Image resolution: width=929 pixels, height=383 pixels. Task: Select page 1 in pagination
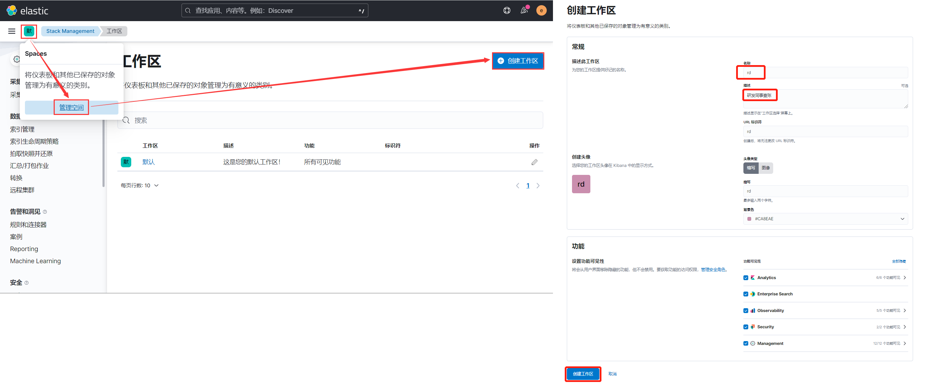[x=528, y=186]
